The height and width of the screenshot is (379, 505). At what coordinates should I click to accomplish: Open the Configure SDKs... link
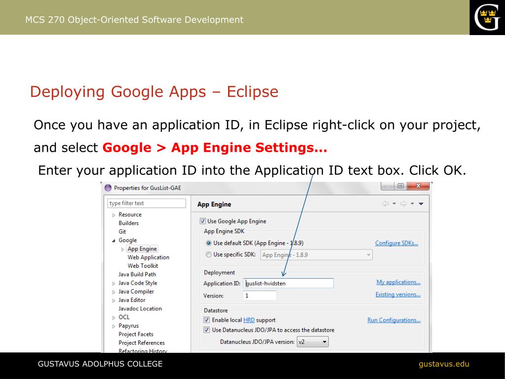coord(396,243)
